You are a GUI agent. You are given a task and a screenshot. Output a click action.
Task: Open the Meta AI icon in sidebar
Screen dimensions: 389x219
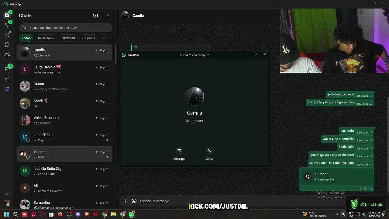coord(7,89)
